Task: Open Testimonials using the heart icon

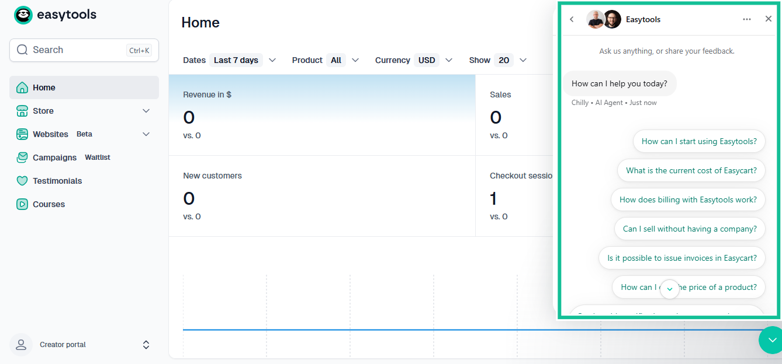Action: point(20,180)
